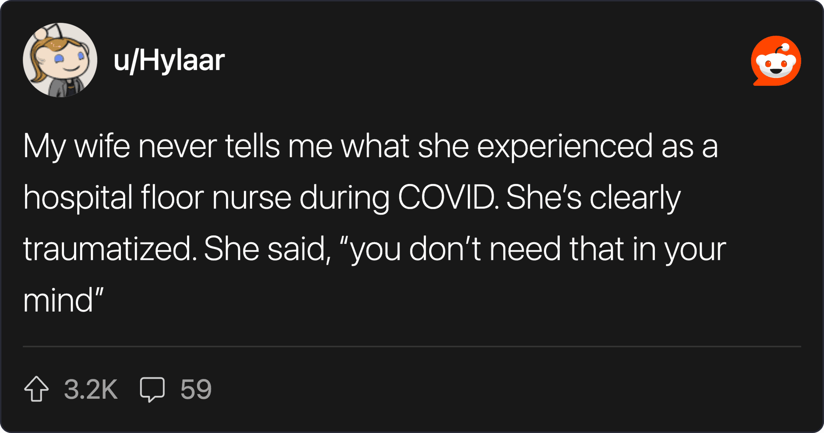
Task: Click the upvote arrow icon
Action: [x=36, y=389]
